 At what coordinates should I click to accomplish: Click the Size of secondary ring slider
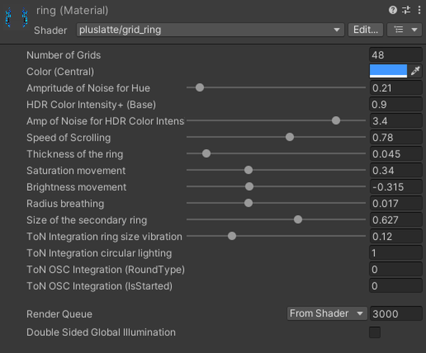(x=276, y=220)
